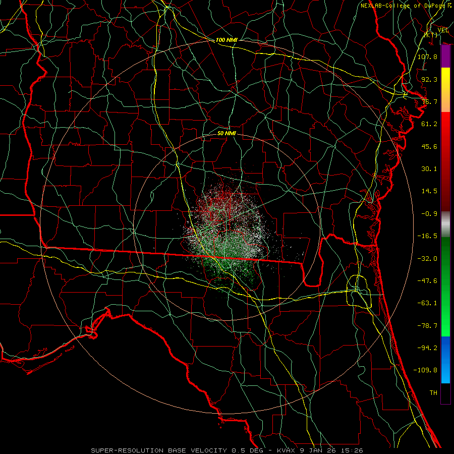The width and height of the screenshot is (454, 454).
Task: Pick the red segment of the velocity color bar
Action: (445, 161)
